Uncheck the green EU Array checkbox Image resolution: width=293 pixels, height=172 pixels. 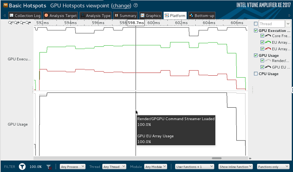click(262, 42)
